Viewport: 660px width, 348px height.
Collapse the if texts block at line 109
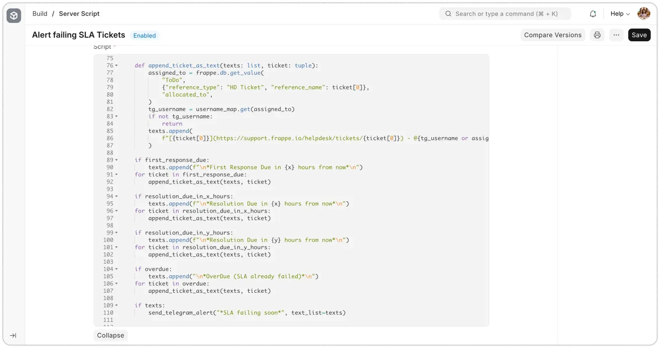point(116,305)
